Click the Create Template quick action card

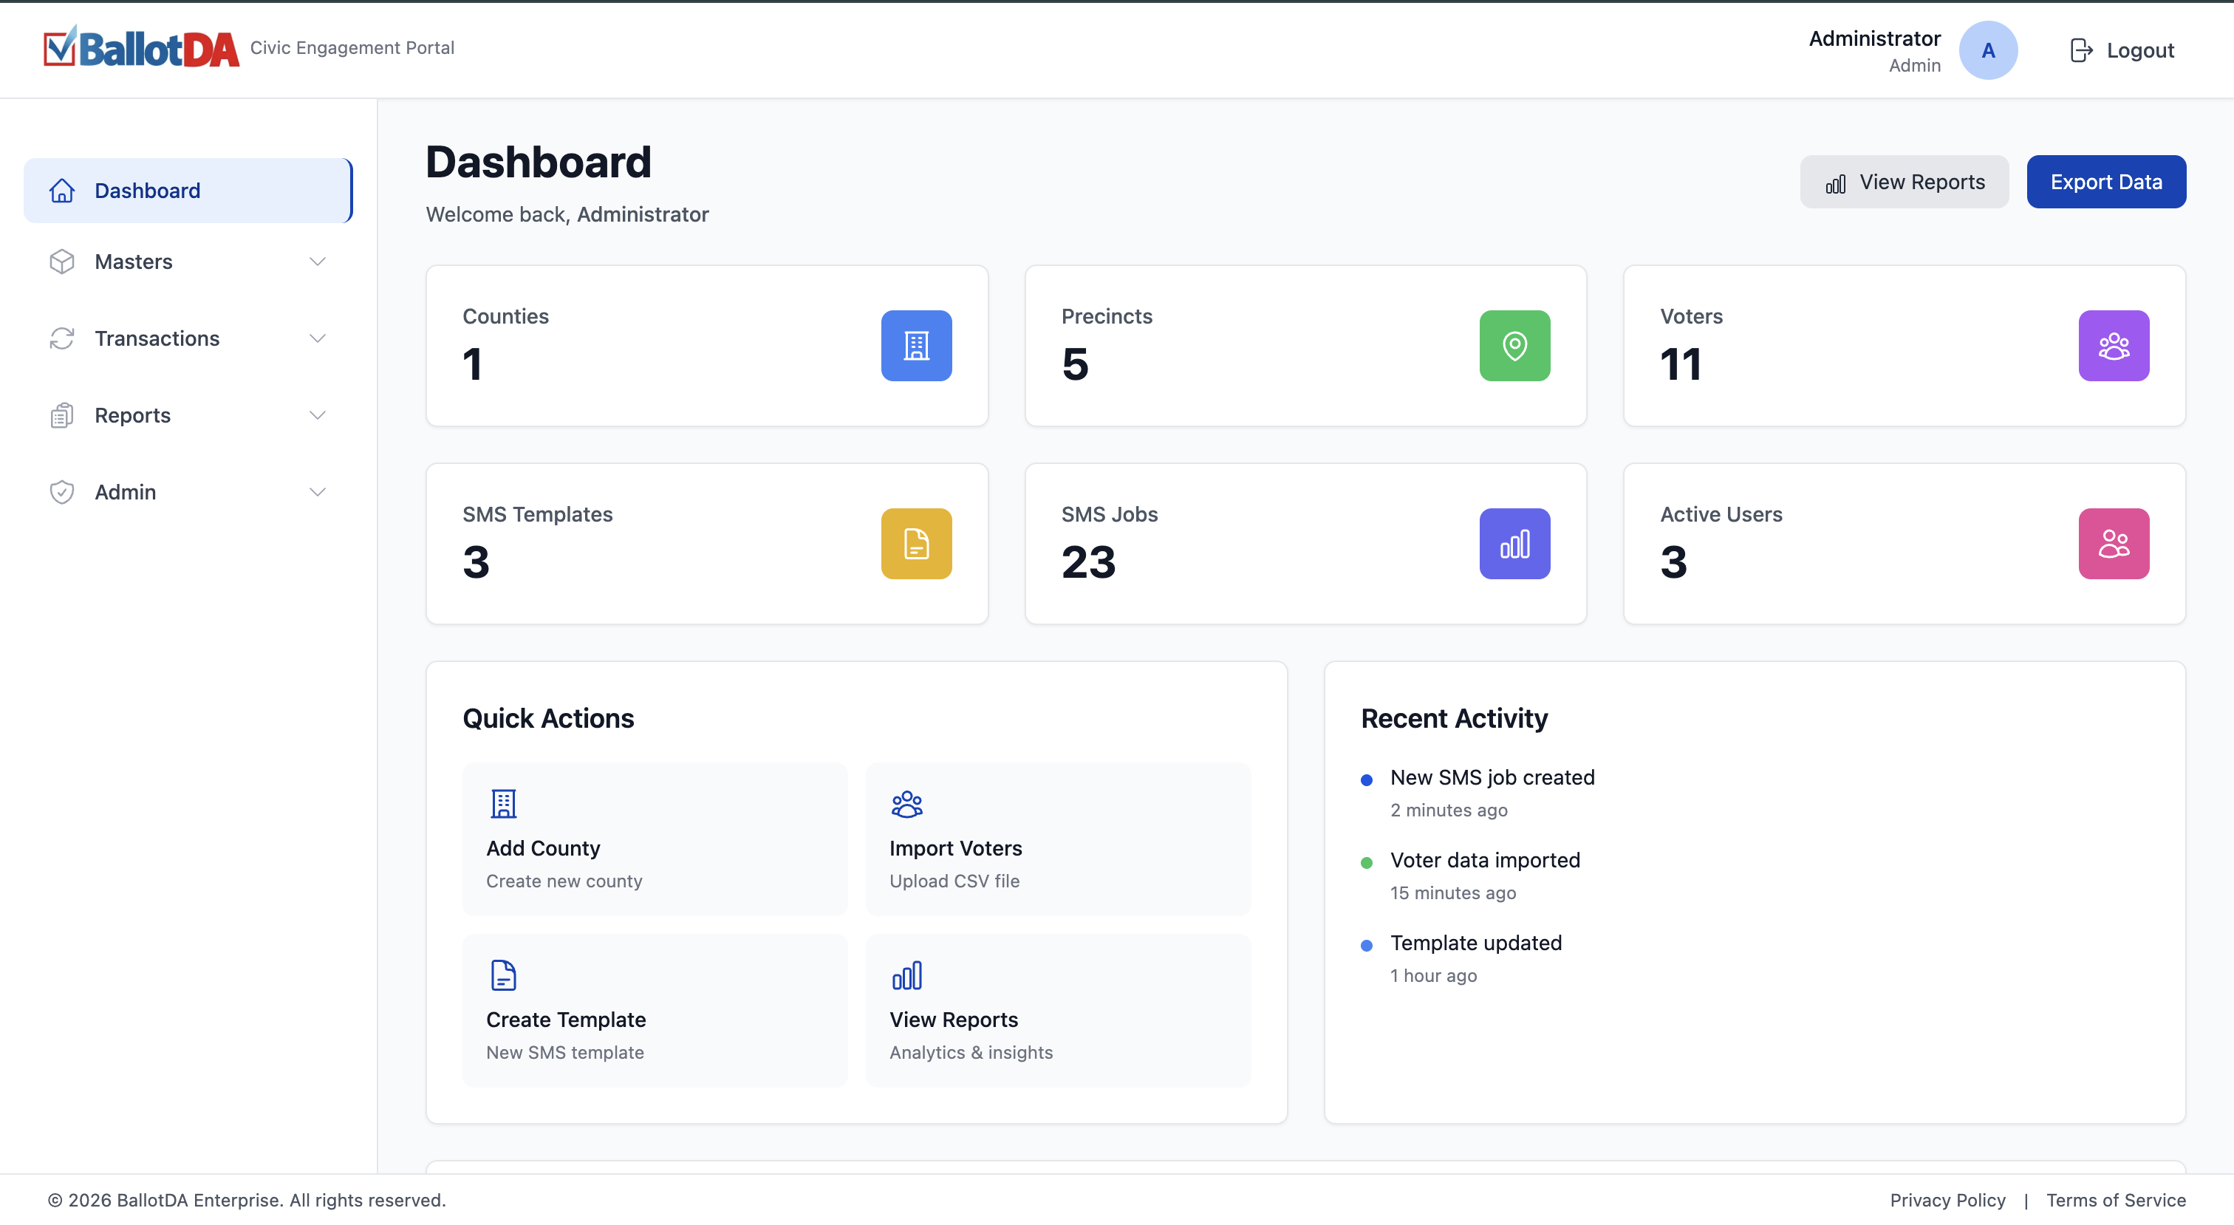point(655,1011)
